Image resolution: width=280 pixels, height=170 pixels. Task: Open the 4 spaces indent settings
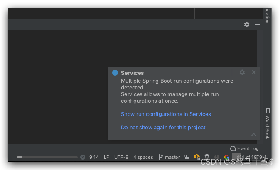143,157
